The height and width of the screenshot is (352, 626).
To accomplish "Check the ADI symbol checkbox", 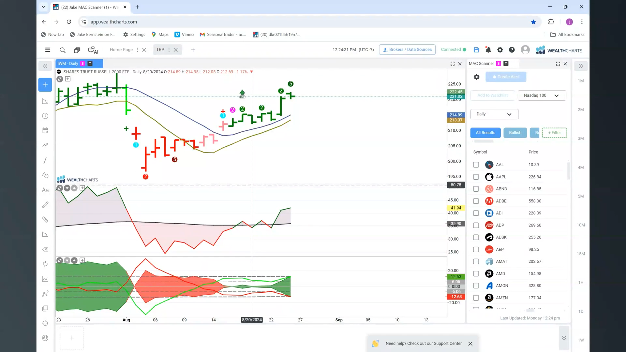I will point(476,213).
